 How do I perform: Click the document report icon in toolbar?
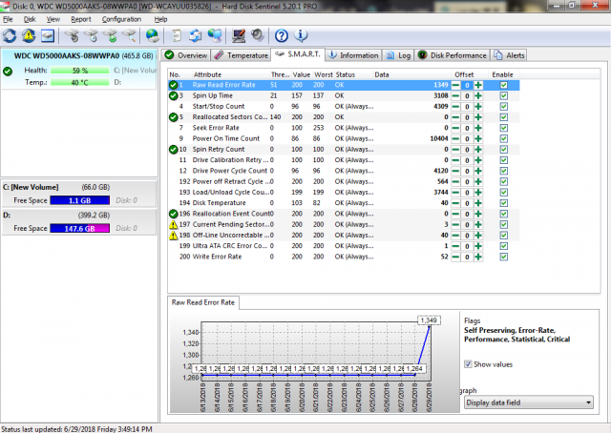tap(177, 35)
